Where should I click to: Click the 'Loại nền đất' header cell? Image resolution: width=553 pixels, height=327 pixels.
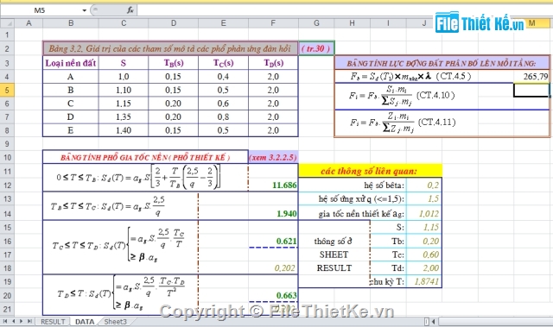pyautogui.click(x=71, y=63)
